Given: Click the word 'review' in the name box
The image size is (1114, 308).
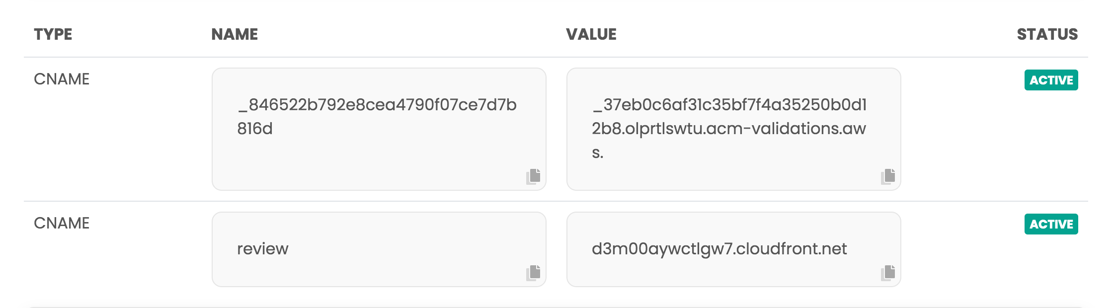Looking at the screenshot, I should tap(262, 249).
